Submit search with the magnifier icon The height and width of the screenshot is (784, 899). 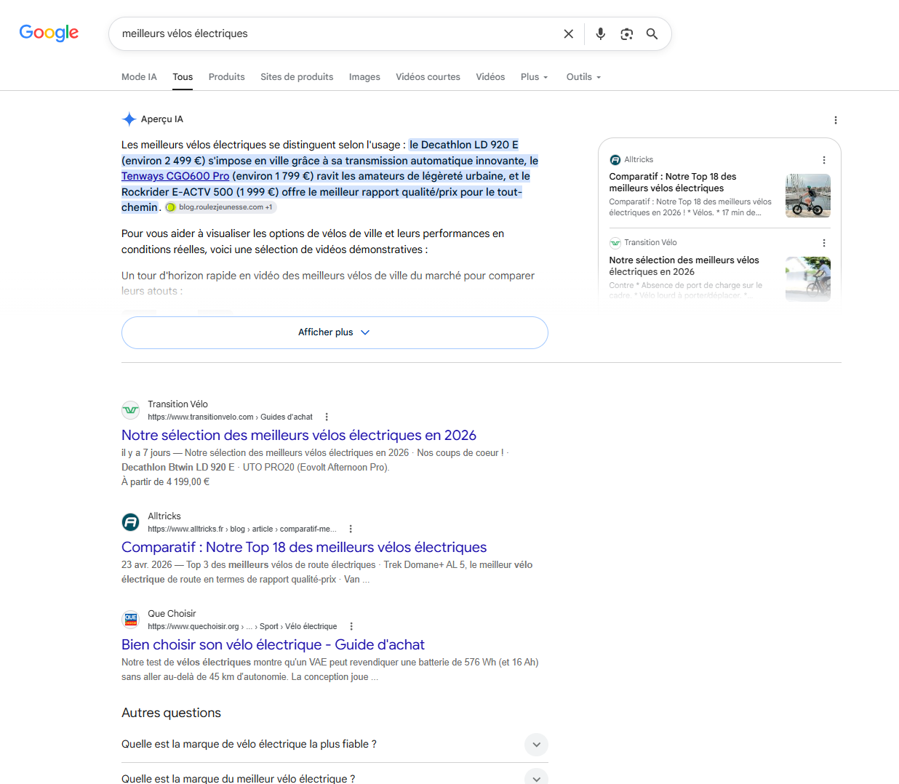pyautogui.click(x=652, y=33)
